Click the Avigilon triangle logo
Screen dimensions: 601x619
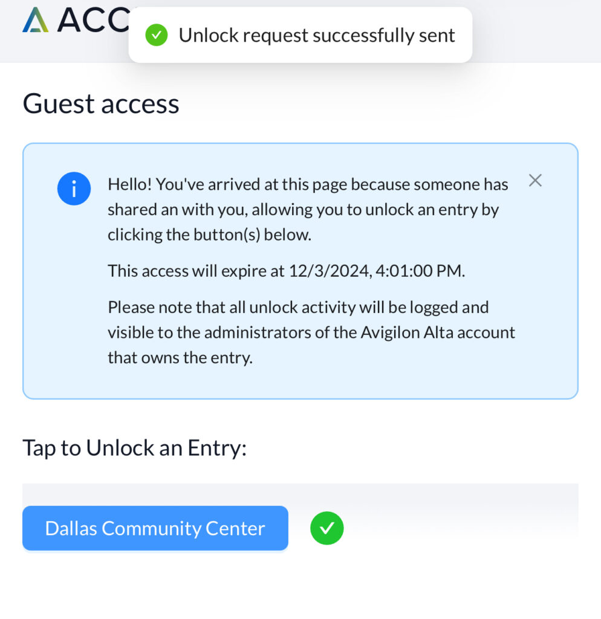36,20
